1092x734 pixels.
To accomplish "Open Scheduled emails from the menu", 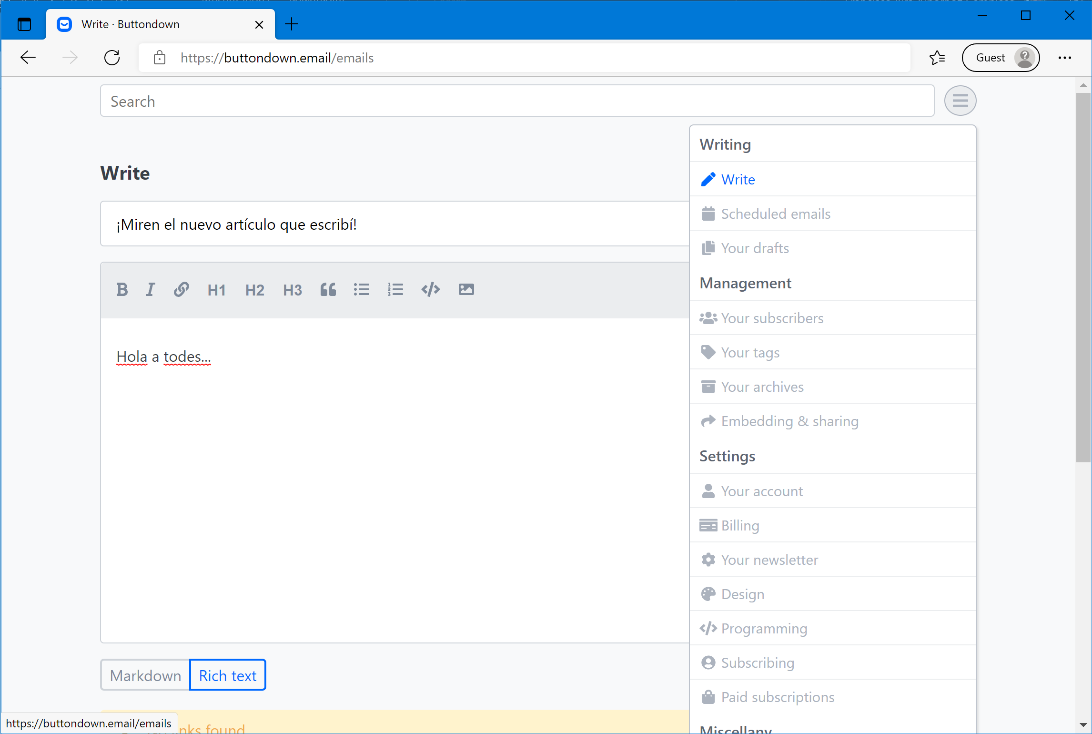I will 775,214.
